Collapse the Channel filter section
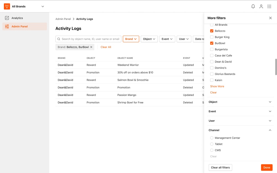 coord(241,130)
